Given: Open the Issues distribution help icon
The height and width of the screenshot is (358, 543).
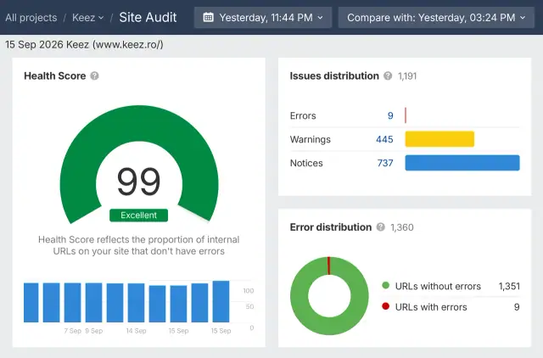Looking at the screenshot, I should (388, 76).
